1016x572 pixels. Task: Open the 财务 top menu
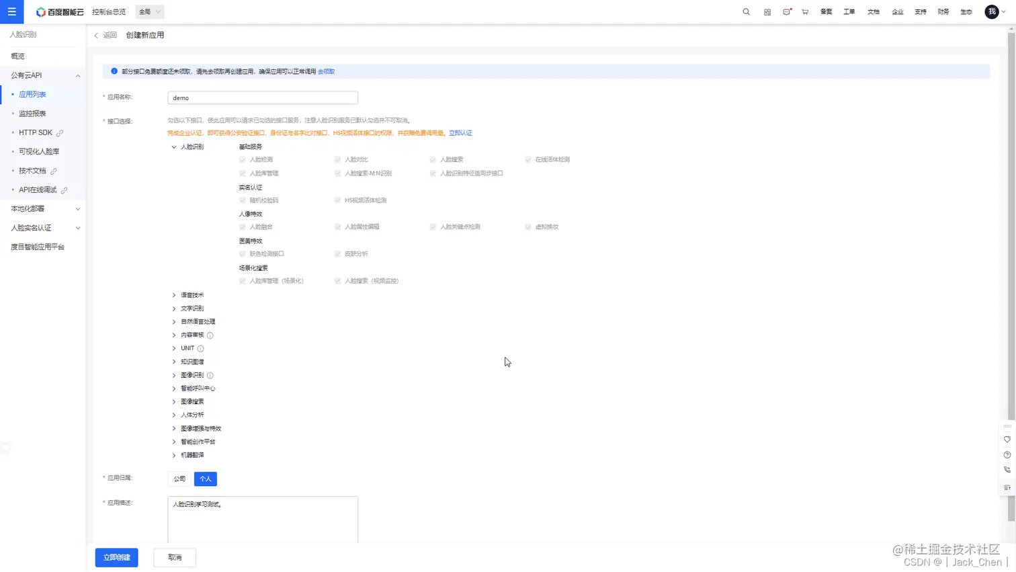click(943, 12)
